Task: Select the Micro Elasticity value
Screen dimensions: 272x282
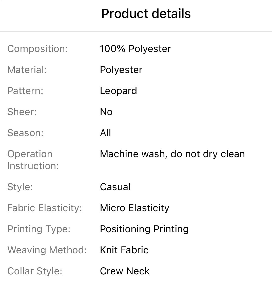Action: (134, 208)
